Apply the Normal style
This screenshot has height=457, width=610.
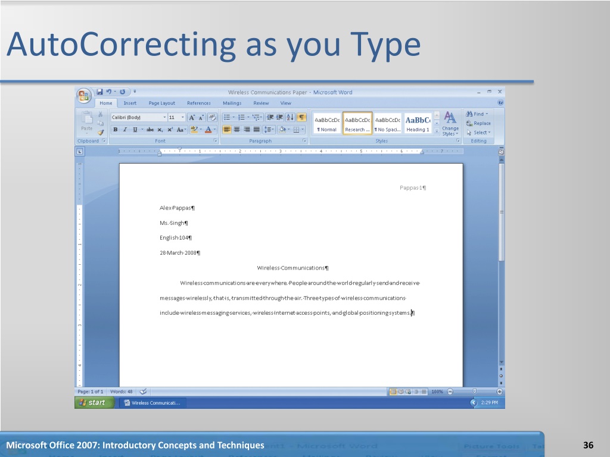point(327,124)
